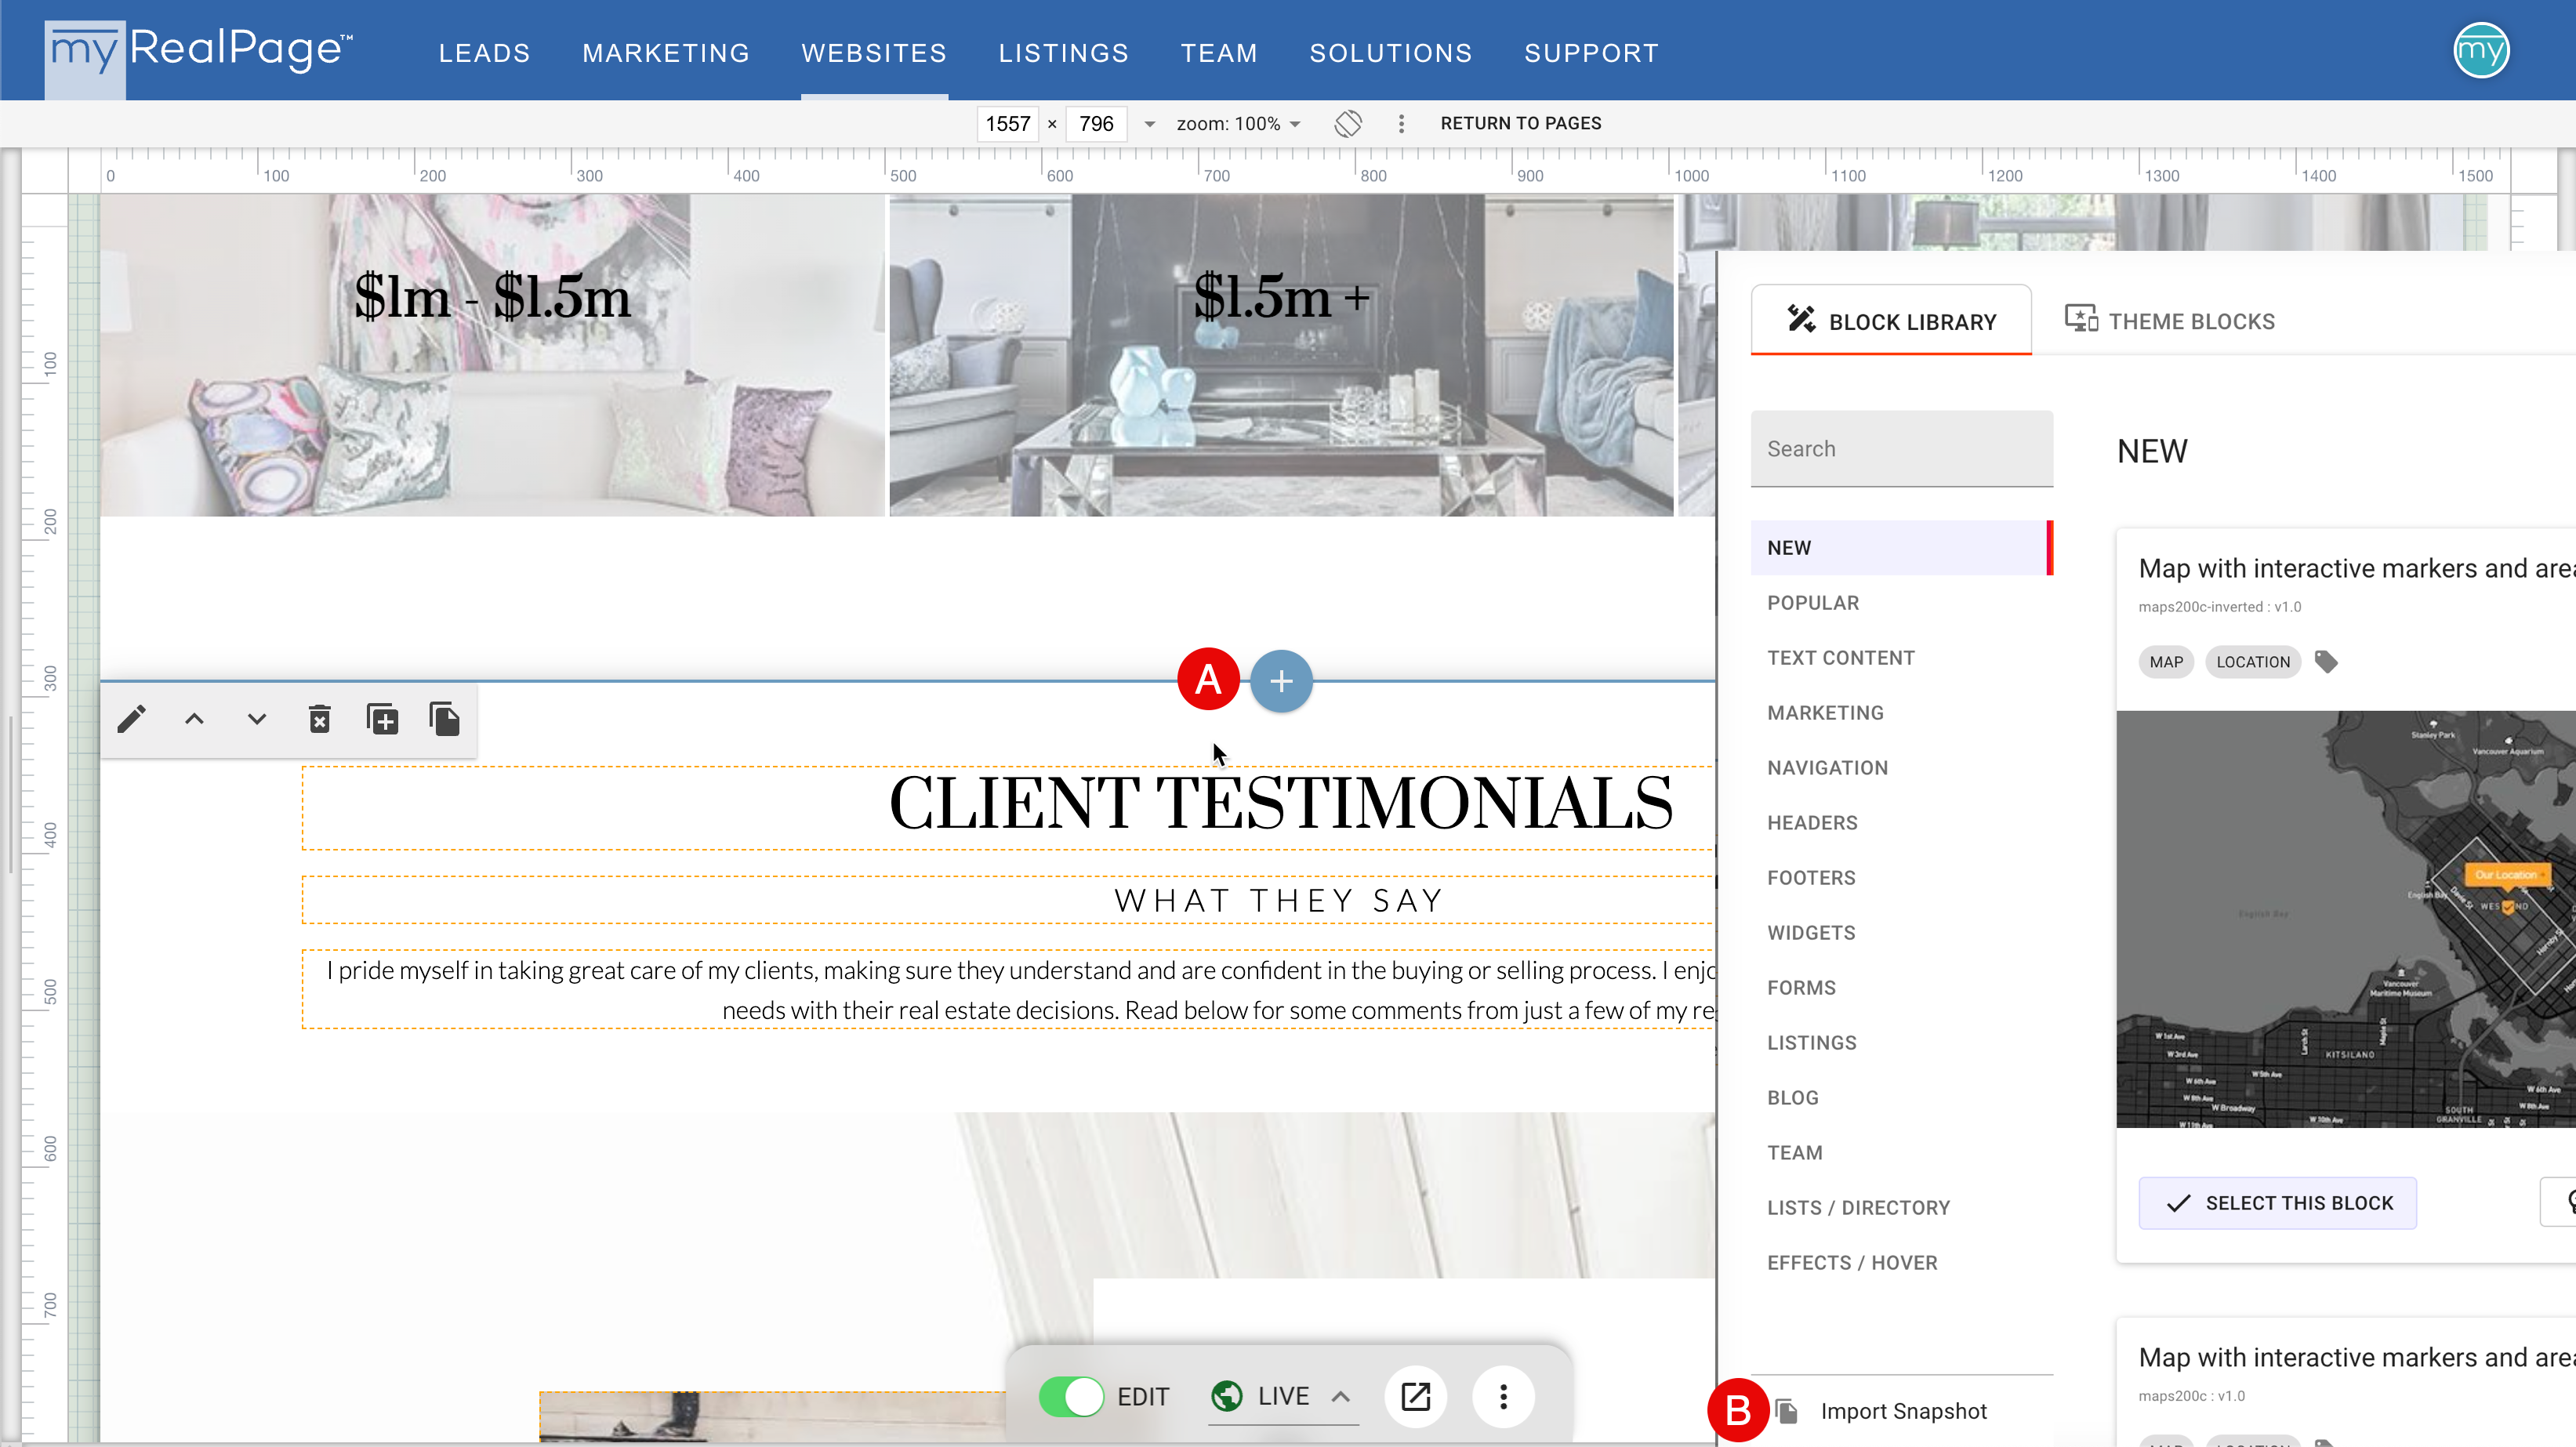Viewport: 2576px width, 1447px height.
Task: Click the block library Search field
Action: point(1901,449)
